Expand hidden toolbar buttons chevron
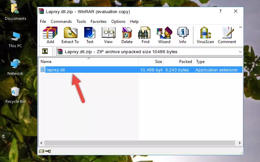 [241, 27]
